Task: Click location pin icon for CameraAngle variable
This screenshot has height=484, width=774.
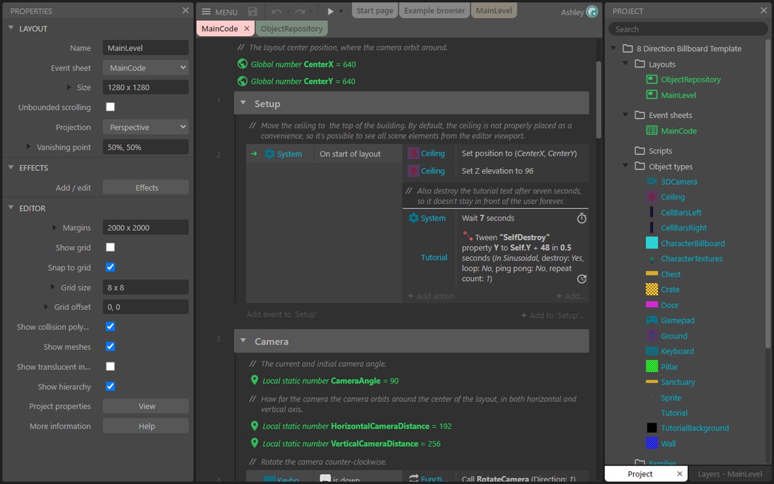Action: click(255, 381)
